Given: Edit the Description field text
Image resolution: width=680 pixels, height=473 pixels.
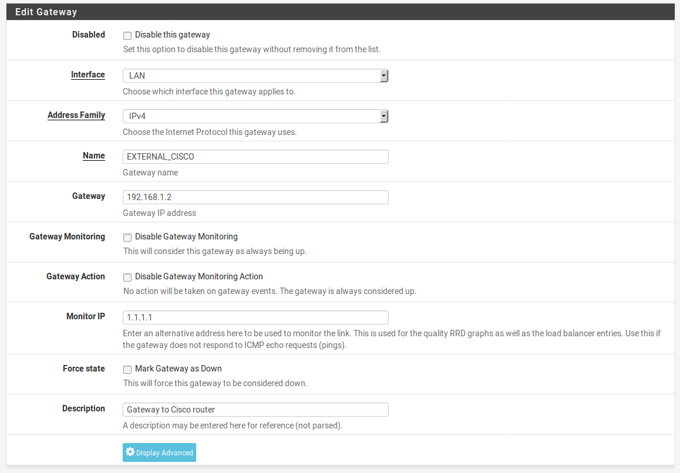Looking at the screenshot, I should [x=255, y=410].
